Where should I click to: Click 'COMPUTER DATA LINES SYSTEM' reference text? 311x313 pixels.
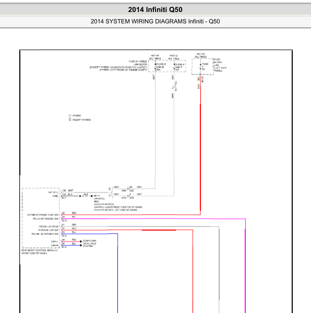tap(89, 244)
